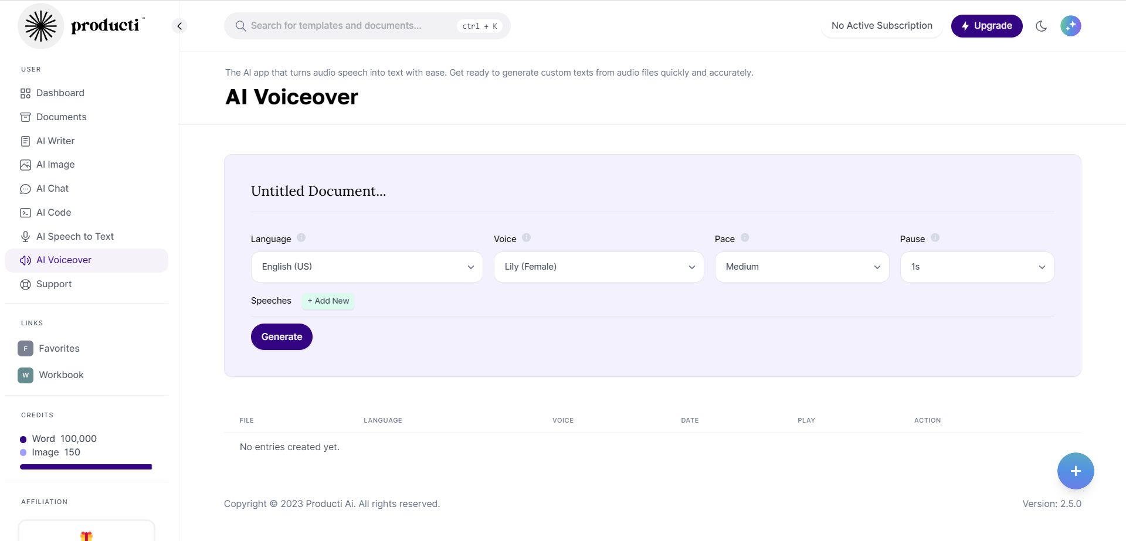Viewport: 1126px width, 541px height.
Task: Expand the Pause dropdown showing 1s
Action: [x=976, y=267]
